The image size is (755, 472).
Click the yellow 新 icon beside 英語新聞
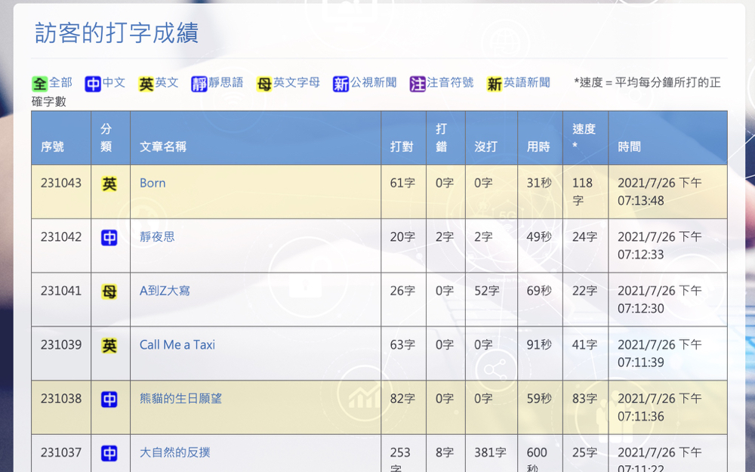coord(494,84)
